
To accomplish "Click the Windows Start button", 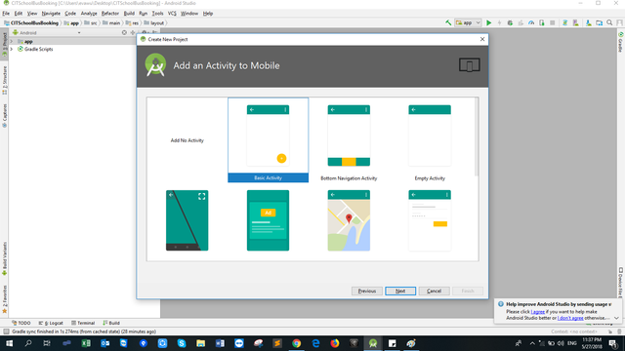I will click(x=9, y=343).
